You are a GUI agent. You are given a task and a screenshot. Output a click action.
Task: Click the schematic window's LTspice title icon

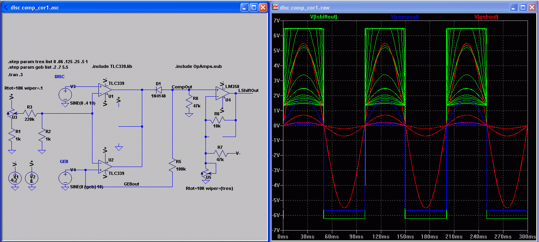coord(6,7)
